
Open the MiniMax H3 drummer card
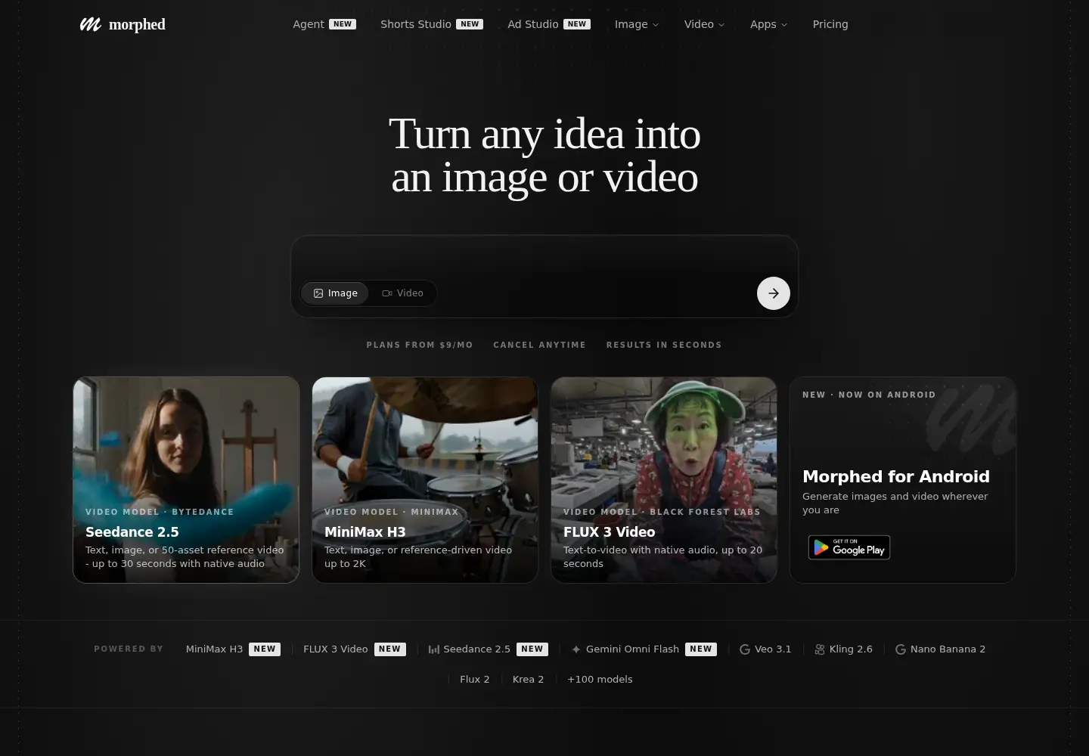point(425,480)
